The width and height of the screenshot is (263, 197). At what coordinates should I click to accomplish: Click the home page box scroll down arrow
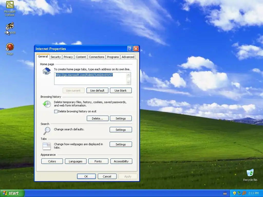tap(128, 82)
